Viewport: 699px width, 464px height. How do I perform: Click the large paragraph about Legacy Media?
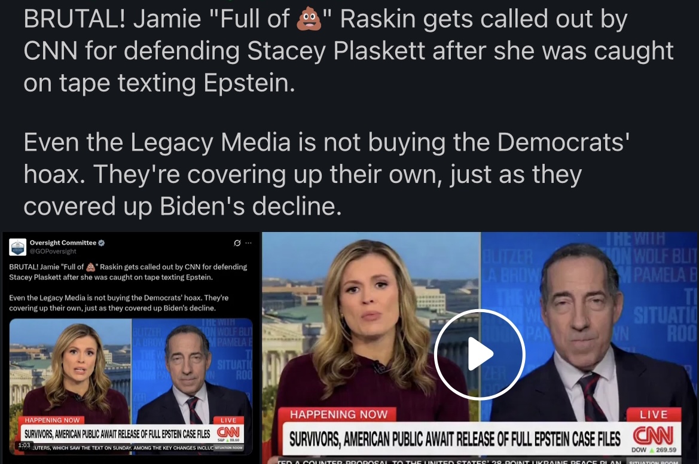point(326,174)
